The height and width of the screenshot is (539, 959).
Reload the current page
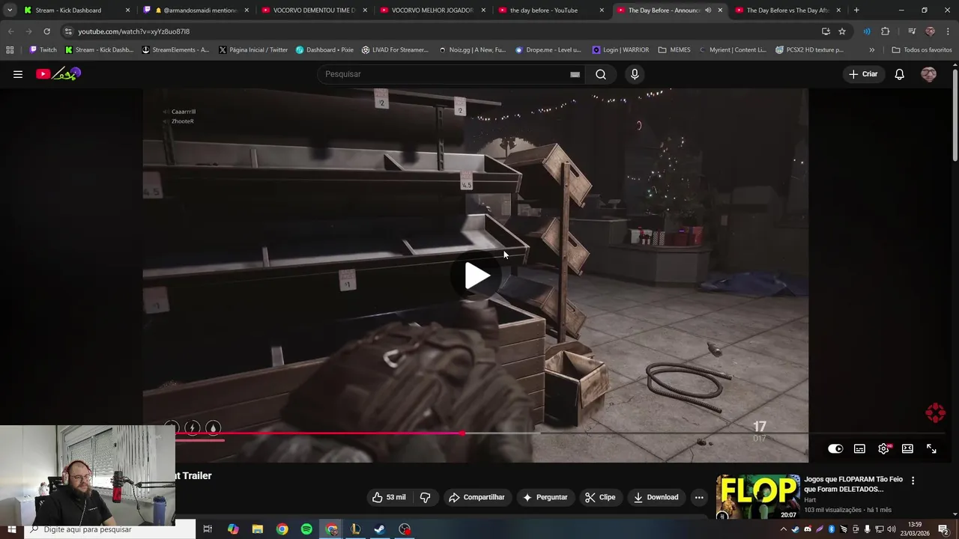tap(46, 31)
